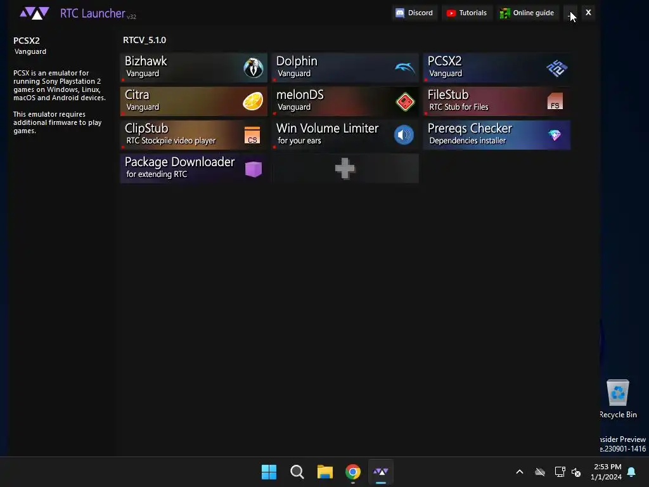
Task: Open the Discord link button
Action: [414, 13]
